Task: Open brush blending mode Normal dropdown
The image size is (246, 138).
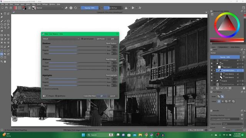Action: click(x=50, y=8)
